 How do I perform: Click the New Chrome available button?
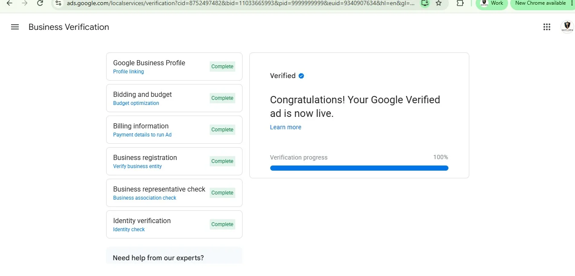pyautogui.click(x=540, y=3)
